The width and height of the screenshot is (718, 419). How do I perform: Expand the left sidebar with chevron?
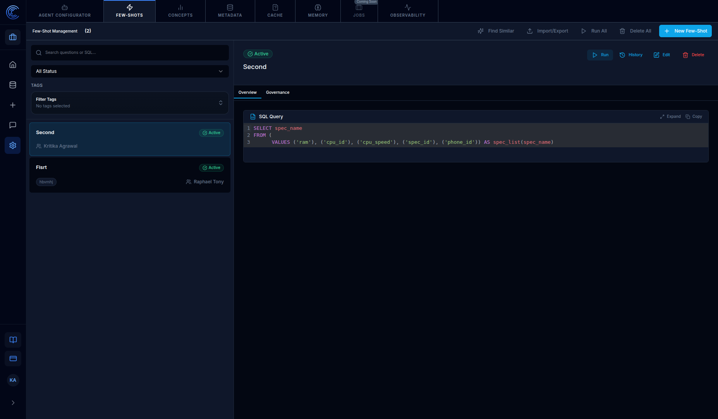point(13,403)
